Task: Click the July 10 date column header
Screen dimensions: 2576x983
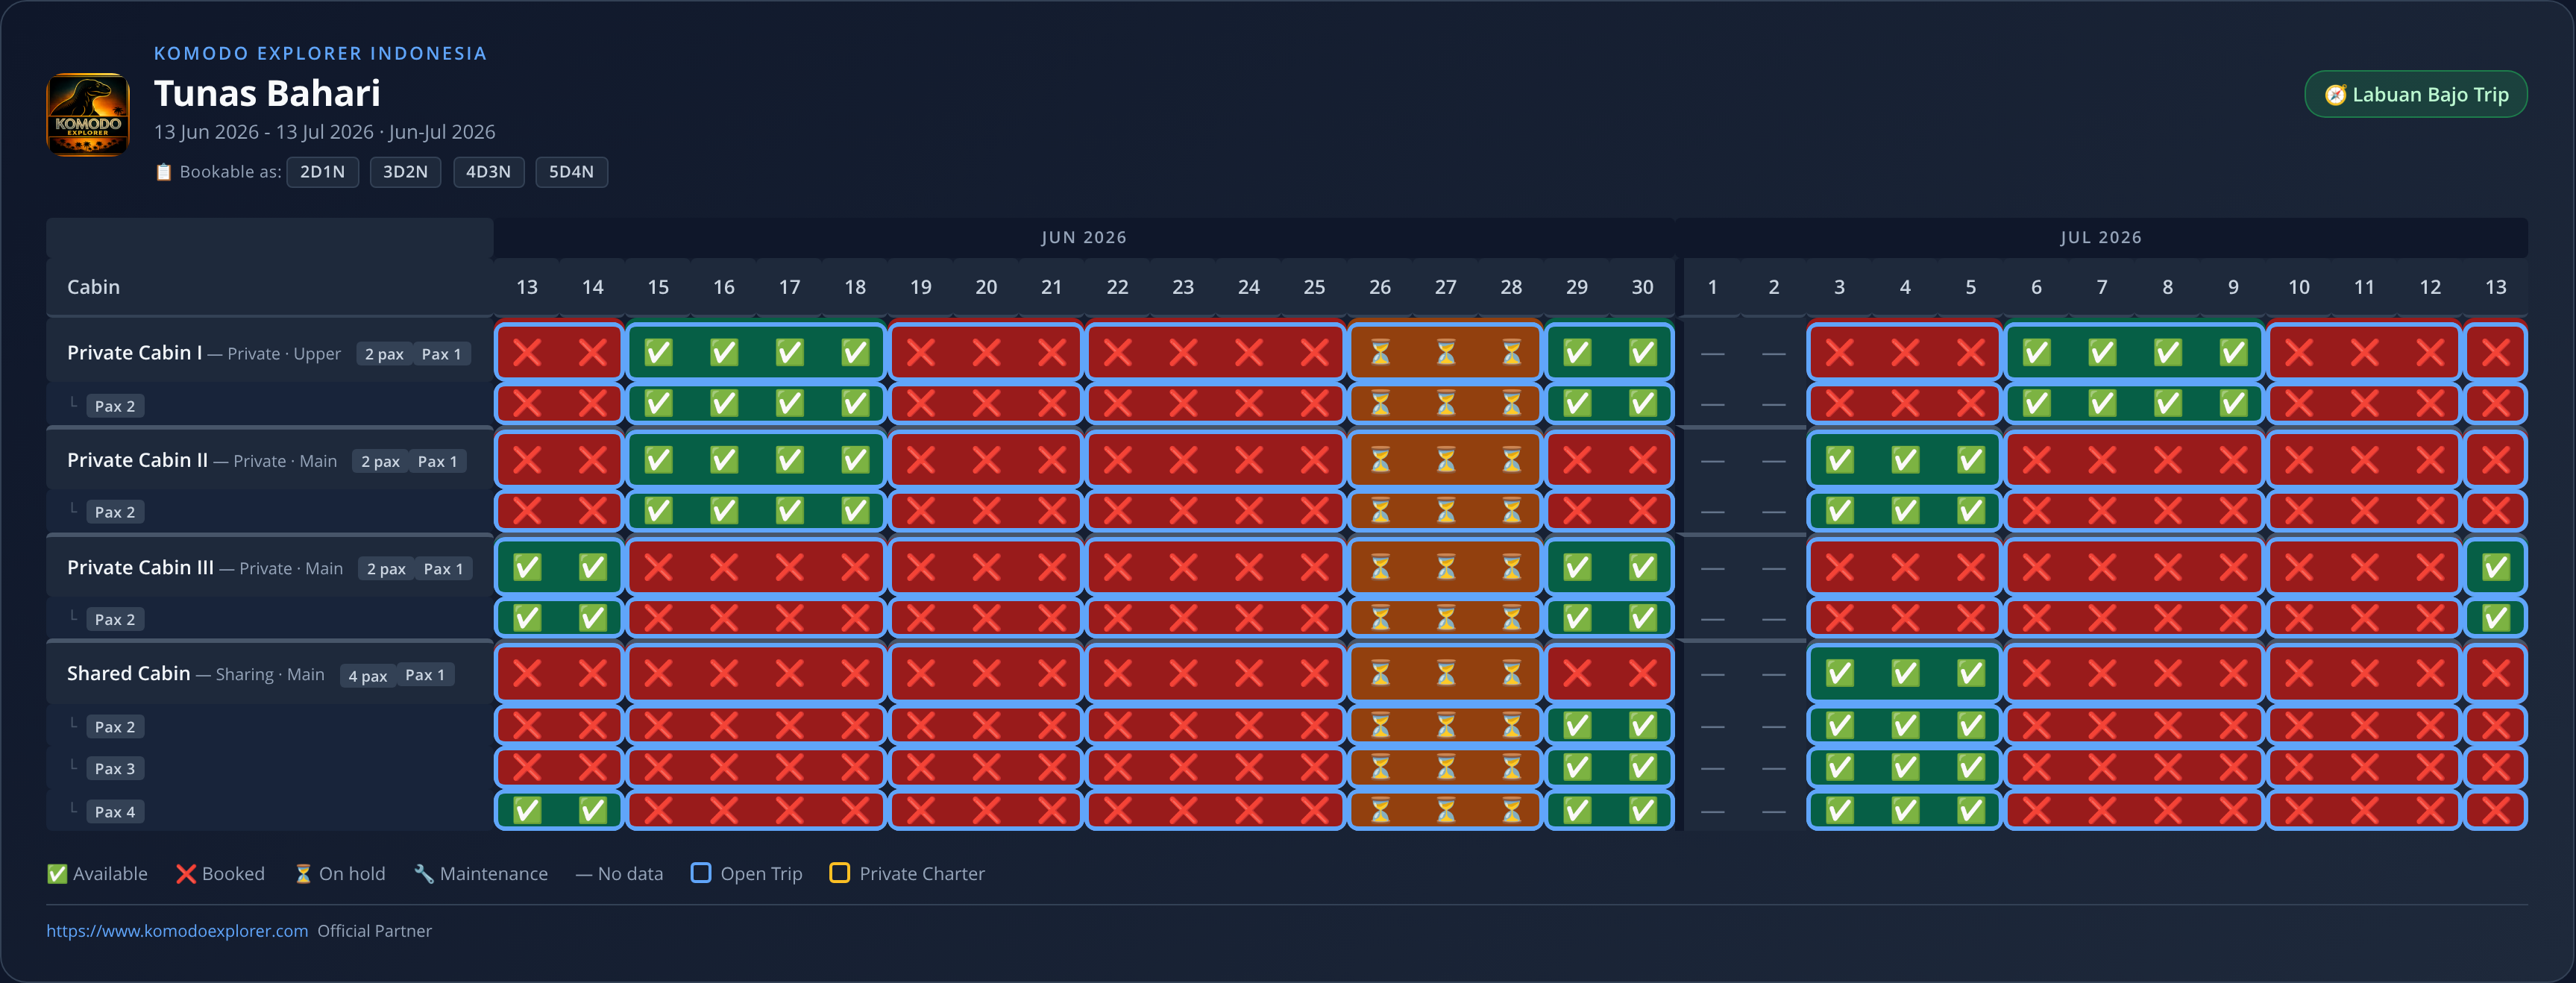Action: [x=2299, y=287]
